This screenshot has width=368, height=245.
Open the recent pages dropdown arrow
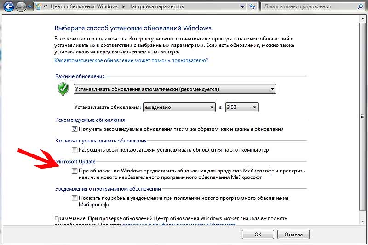point(29,7)
